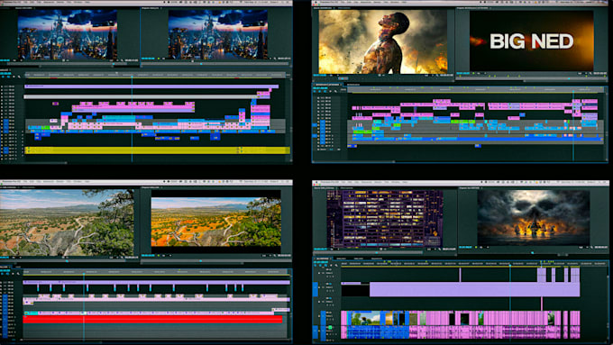Switch to second sequence tab in skull window timeline

[341, 259]
